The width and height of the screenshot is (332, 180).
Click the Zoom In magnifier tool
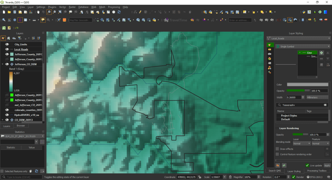49,12
